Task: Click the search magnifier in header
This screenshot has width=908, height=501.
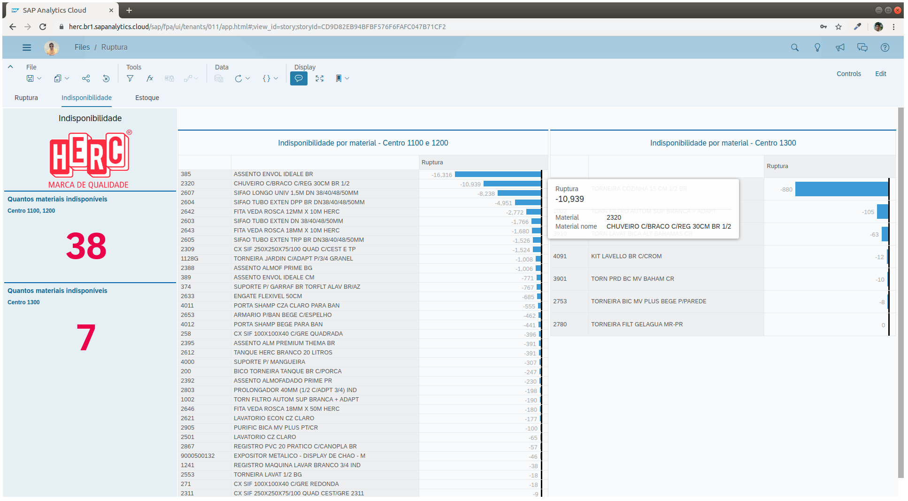Action: pyautogui.click(x=795, y=47)
